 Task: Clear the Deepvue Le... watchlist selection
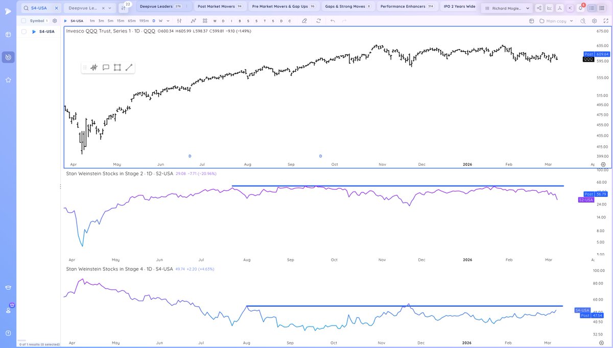pos(103,8)
